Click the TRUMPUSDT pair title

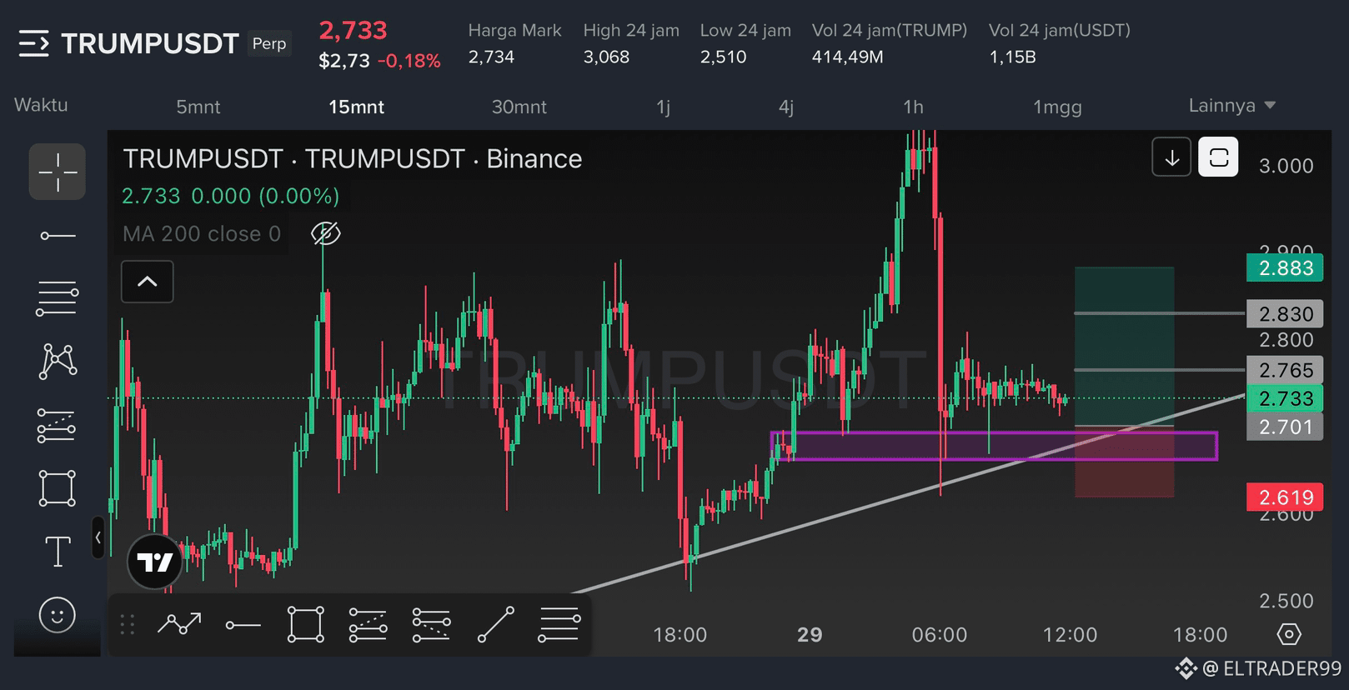[x=150, y=43]
